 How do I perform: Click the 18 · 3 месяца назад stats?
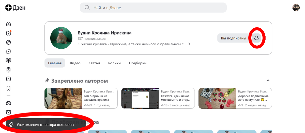coord(176,105)
